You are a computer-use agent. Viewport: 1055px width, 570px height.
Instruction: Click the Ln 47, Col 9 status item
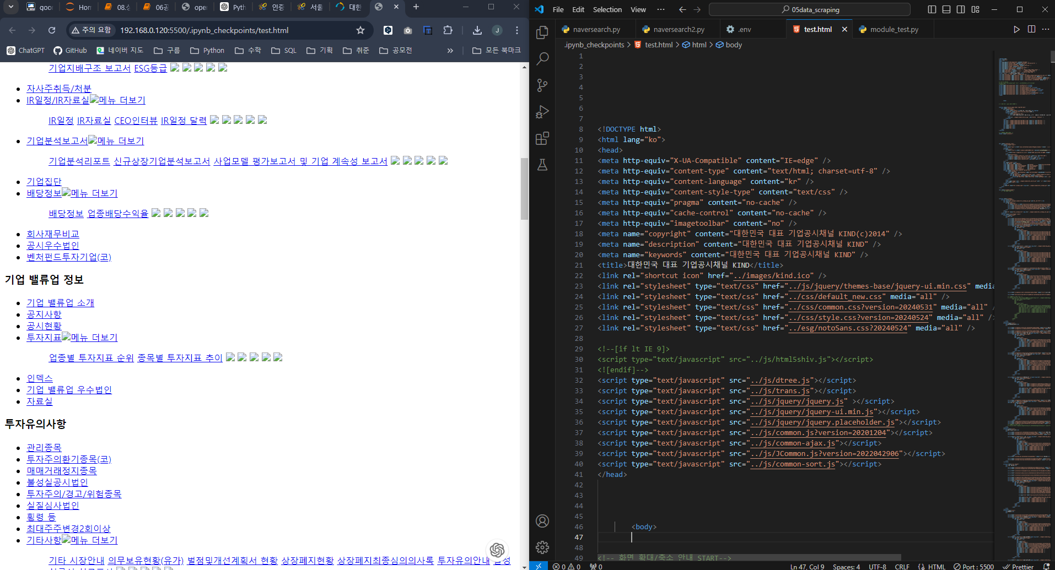pyautogui.click(x=807, y=567)
